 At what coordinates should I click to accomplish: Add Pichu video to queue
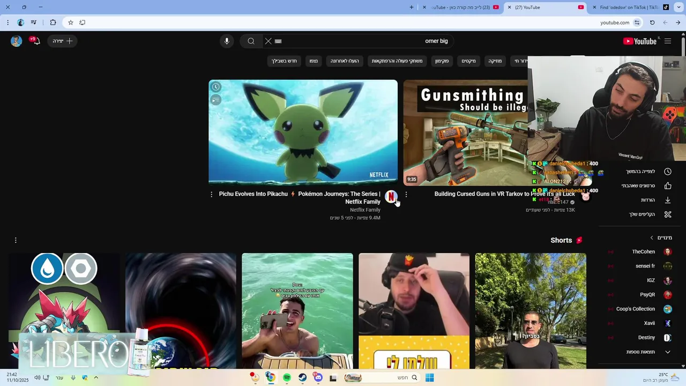[215, 100]
